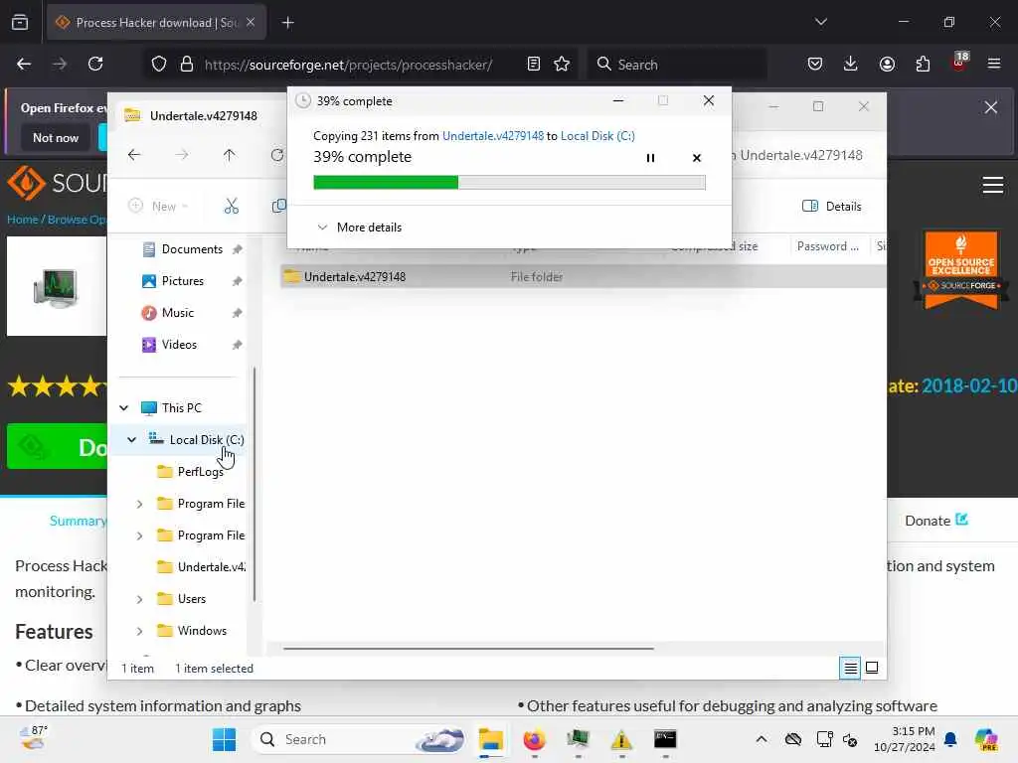Click the tracking protection shield icon
Viewport: 1018px width, 763px height.
click(x=159, y=65)
